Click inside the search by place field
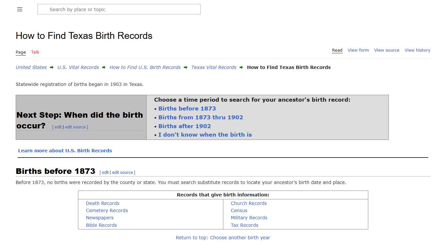Screen dimensions: 446x251 tap(119, 9)
